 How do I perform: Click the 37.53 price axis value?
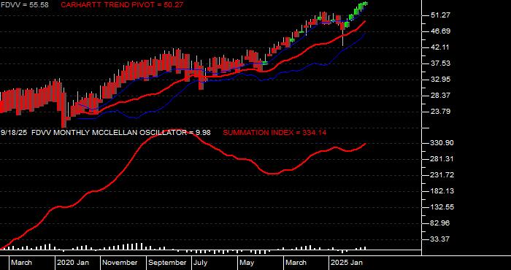[441, 63]
